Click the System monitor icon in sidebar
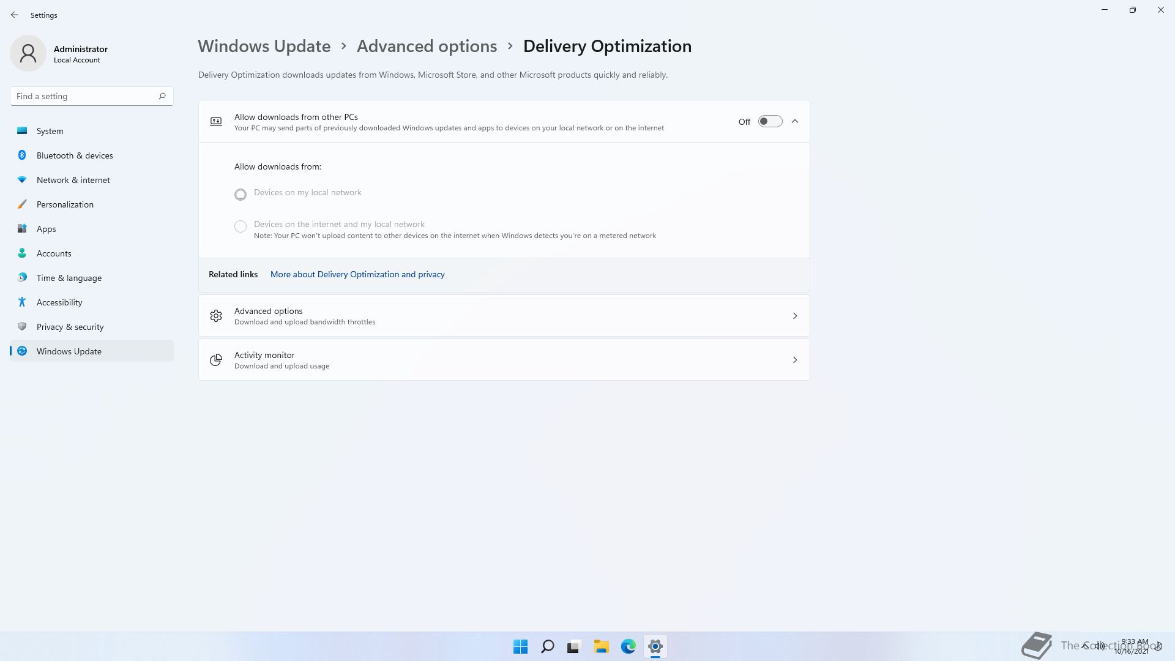 pos(22,130)
